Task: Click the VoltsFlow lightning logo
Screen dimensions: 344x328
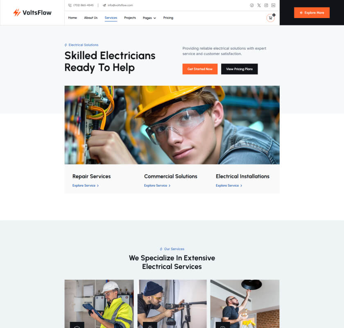Action: point(17,13)
